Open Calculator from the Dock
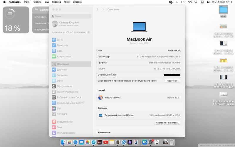 tap(118, 142)
